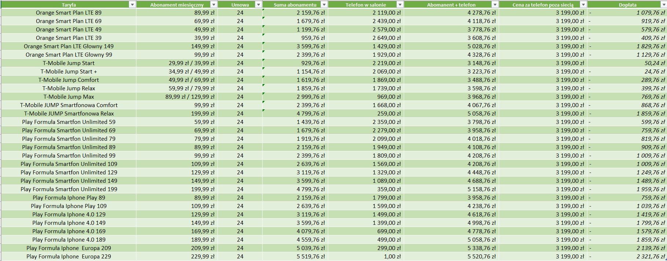This screenshot has height=261, width=667.
Task: Click Play Formuła Smartfon Unlimited 79 cell
Action: [69, 139]
